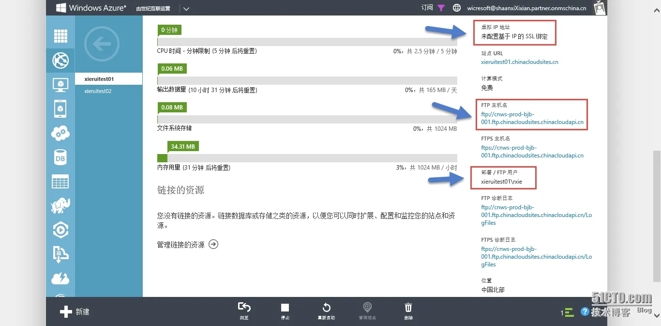Click the file system storage usage bar
Image resolution: width=661 pixels, height=326 pixels.
click(307, 119)
